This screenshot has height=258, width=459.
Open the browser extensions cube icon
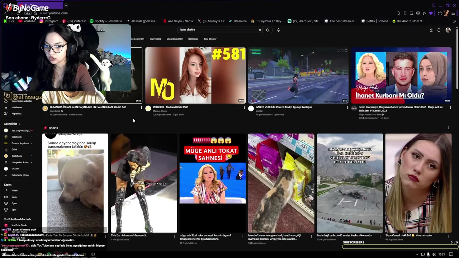(x=440, y=13)
